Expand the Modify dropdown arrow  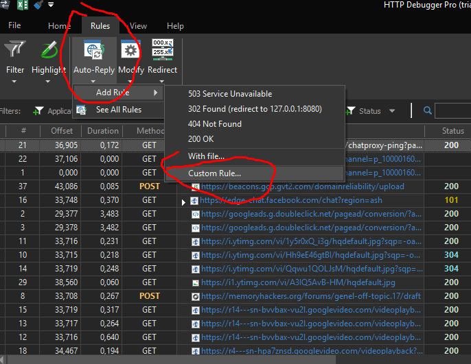click(x=130, y=82)
